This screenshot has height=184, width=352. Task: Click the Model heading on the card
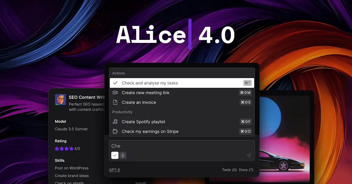pyautogui.click(x=60, y=121)
